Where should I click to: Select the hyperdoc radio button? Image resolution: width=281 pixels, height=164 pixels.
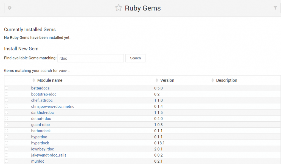[x=6, y=137]
